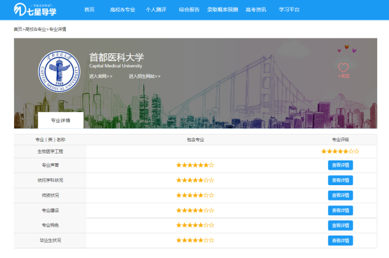This screenshot has width=389, height=258.
Task: Click the 毕业生状况 row label
Action: coord(50,240)
